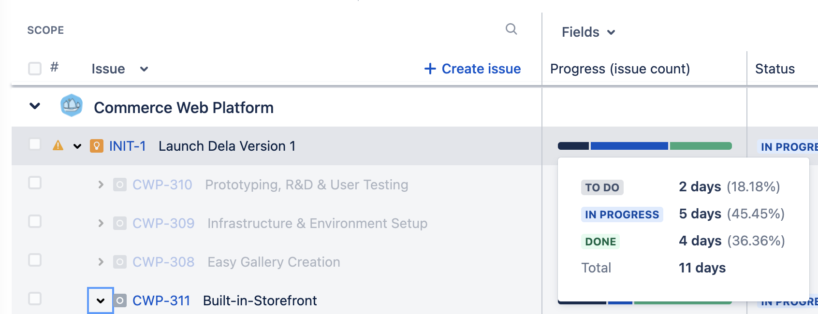This screenshot has width=818, height=314.
Task: Click the Create issue button
Action: (472, 69)
